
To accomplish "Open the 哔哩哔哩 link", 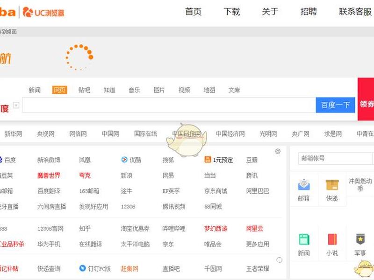I will [x=174, y=229].
